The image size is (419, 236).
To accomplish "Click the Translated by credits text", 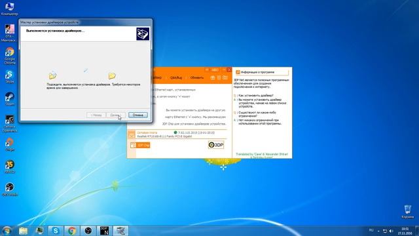I will (x=262, y=156).
